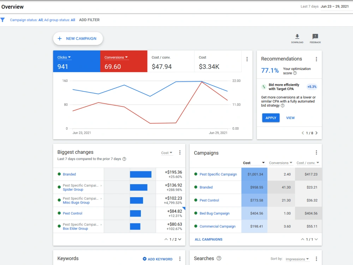The image size is (353, 265).
Task: Click All Campaigns link
Action: click(209, 239)
